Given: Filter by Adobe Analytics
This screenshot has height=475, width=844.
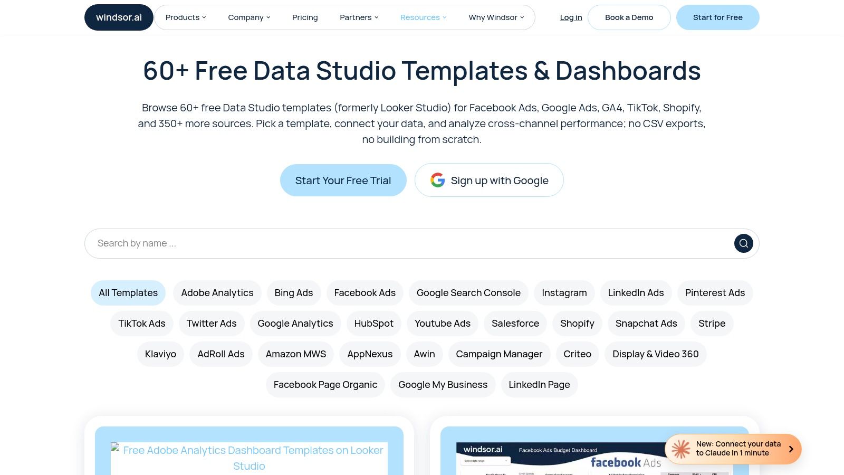Looking at the screenshot, I should 217,293.
